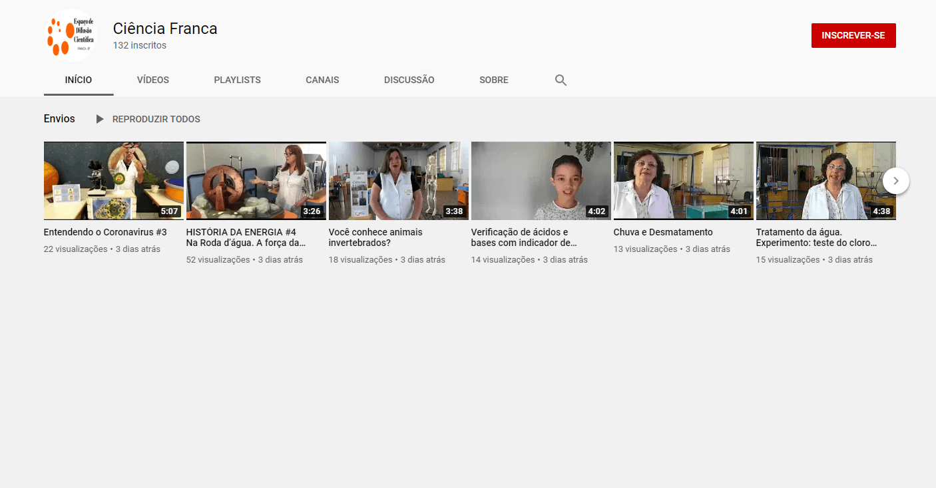Open channel search with the magnifier icon
This screenshot has height=488, width=936.
(x=561, y=80)
